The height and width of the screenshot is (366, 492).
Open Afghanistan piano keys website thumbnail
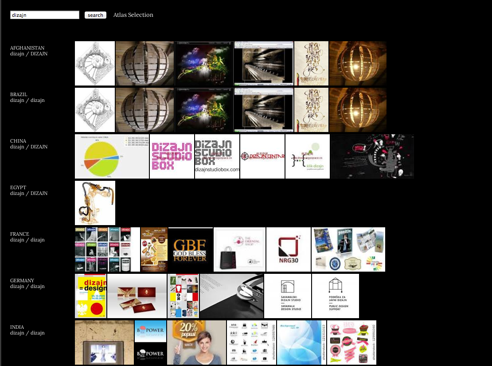click(x=264, y=63)
